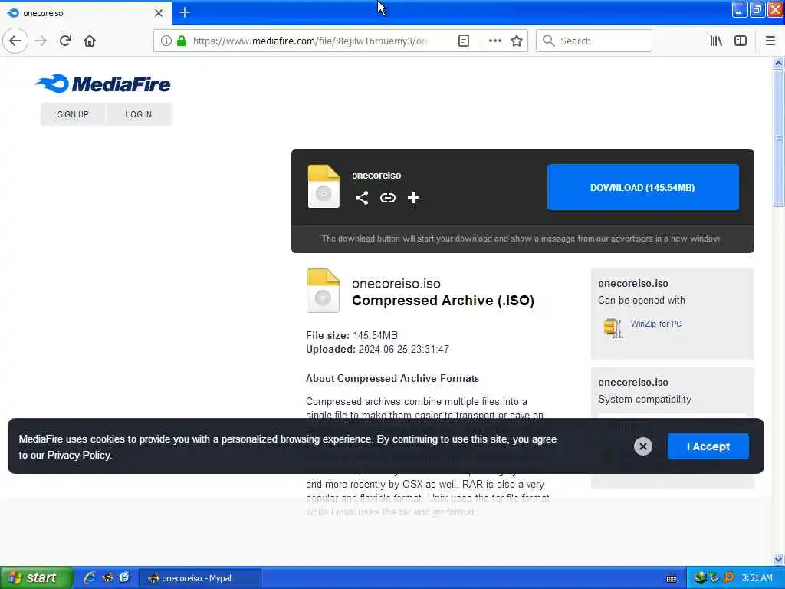Show site information icon in address bar
This screenshot has width=785, height=589.
tap(166, 41)
